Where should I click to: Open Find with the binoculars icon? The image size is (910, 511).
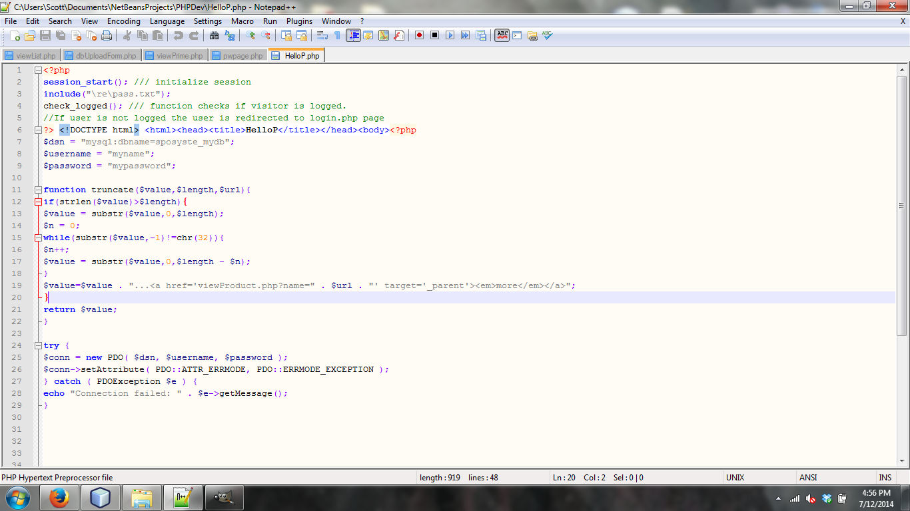pos(214,35)
